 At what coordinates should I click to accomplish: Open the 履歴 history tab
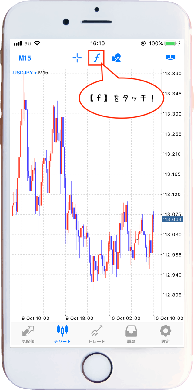pyautogui.click(x=131, y=334)
